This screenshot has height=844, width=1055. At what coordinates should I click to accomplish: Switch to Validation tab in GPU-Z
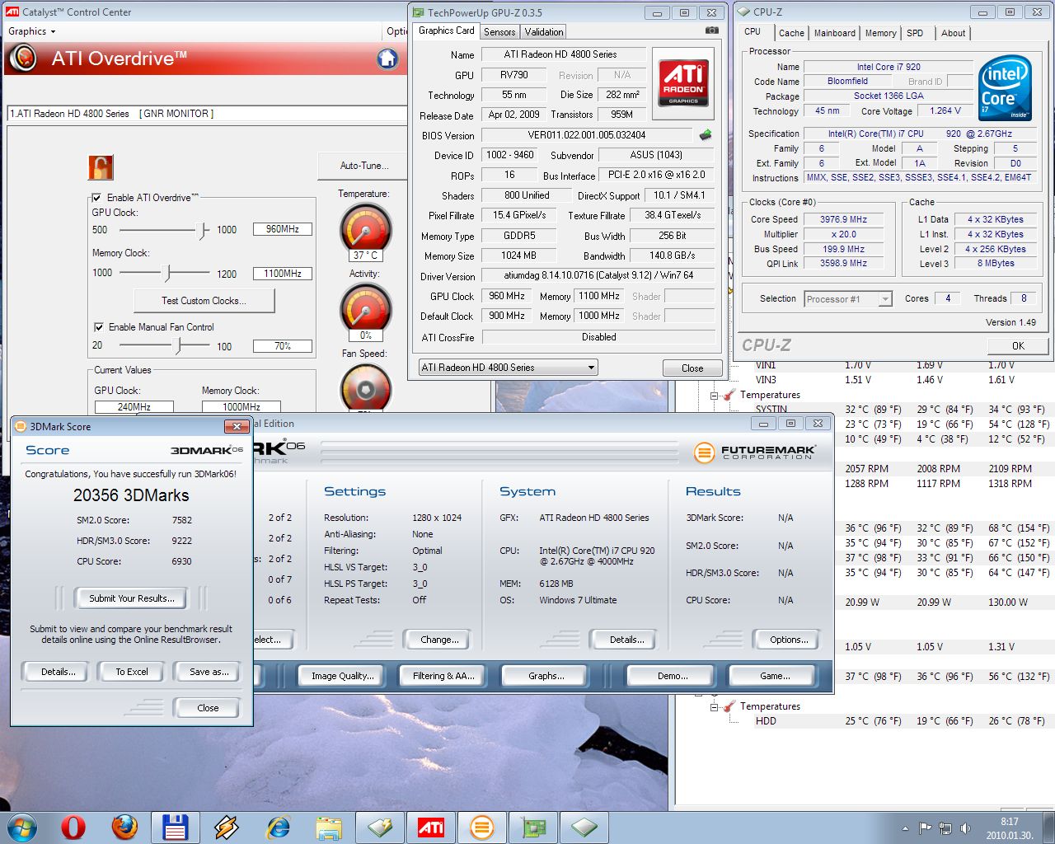coord(544,32)
